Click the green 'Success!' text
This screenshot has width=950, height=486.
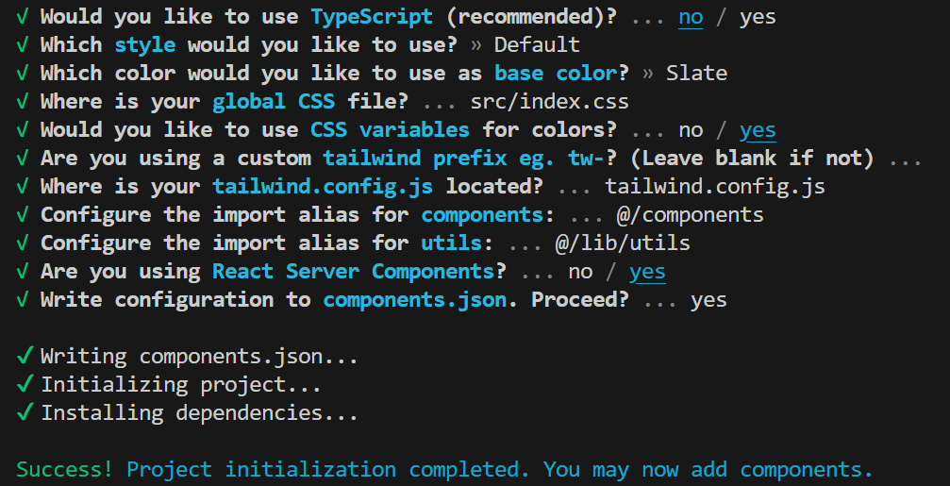point(65,470)
